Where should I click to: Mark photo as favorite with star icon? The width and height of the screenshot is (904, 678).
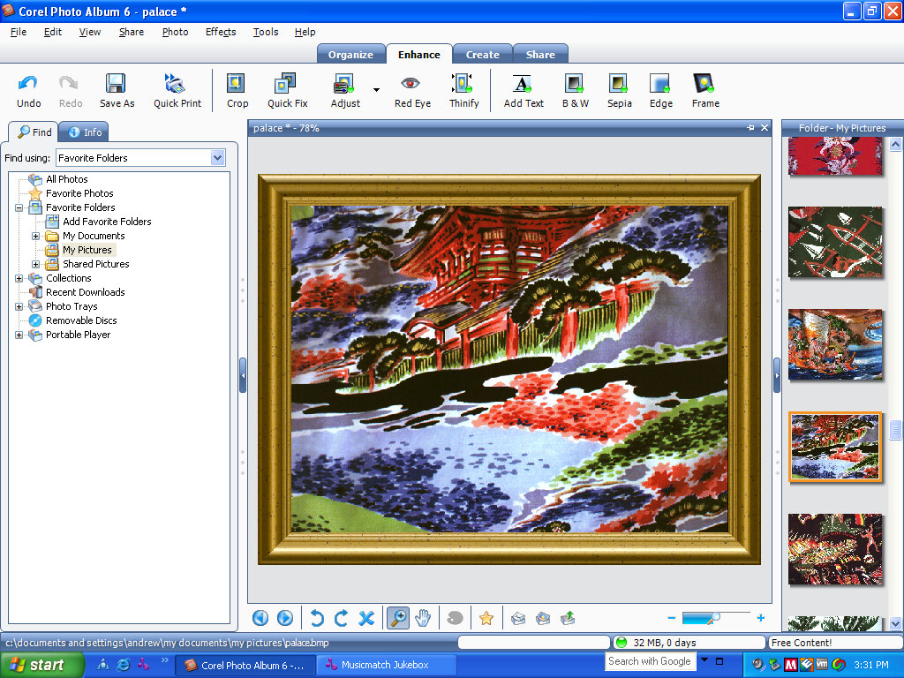pos(486,619)
